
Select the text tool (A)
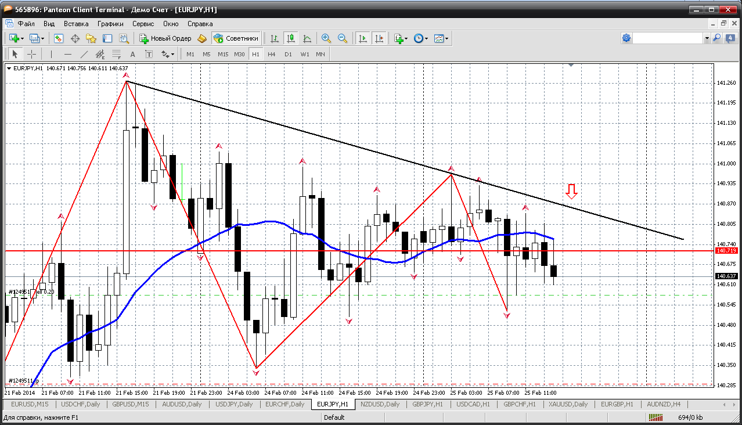132,54
